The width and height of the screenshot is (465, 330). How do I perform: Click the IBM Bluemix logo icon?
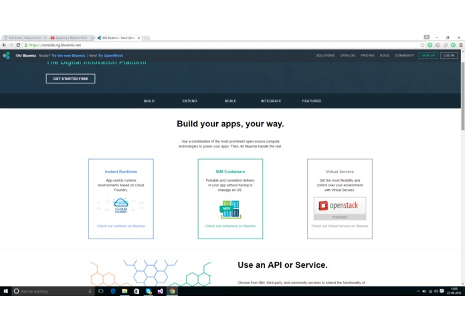click(7, 55)
